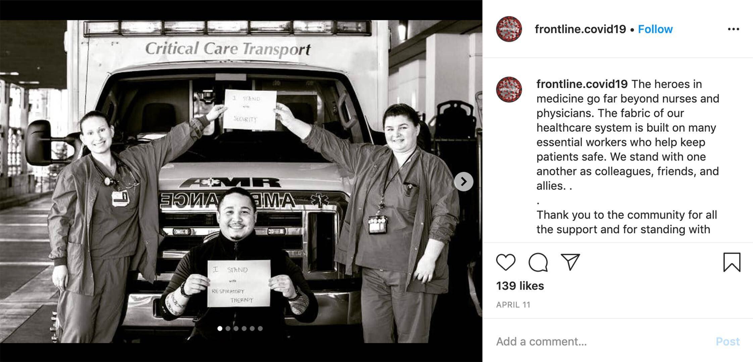
Task: Jump to the second carousel dot
Action: [x=228, y=328]
